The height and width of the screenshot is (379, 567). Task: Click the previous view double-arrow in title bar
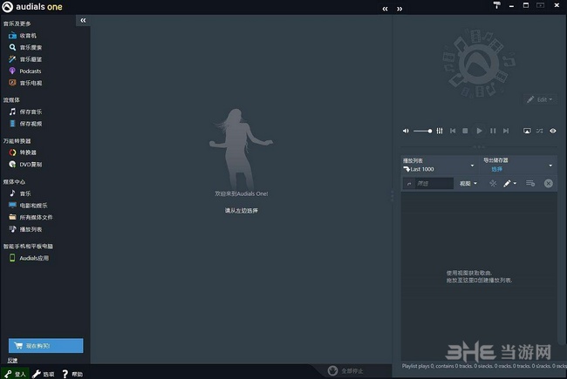pos(385,9)
